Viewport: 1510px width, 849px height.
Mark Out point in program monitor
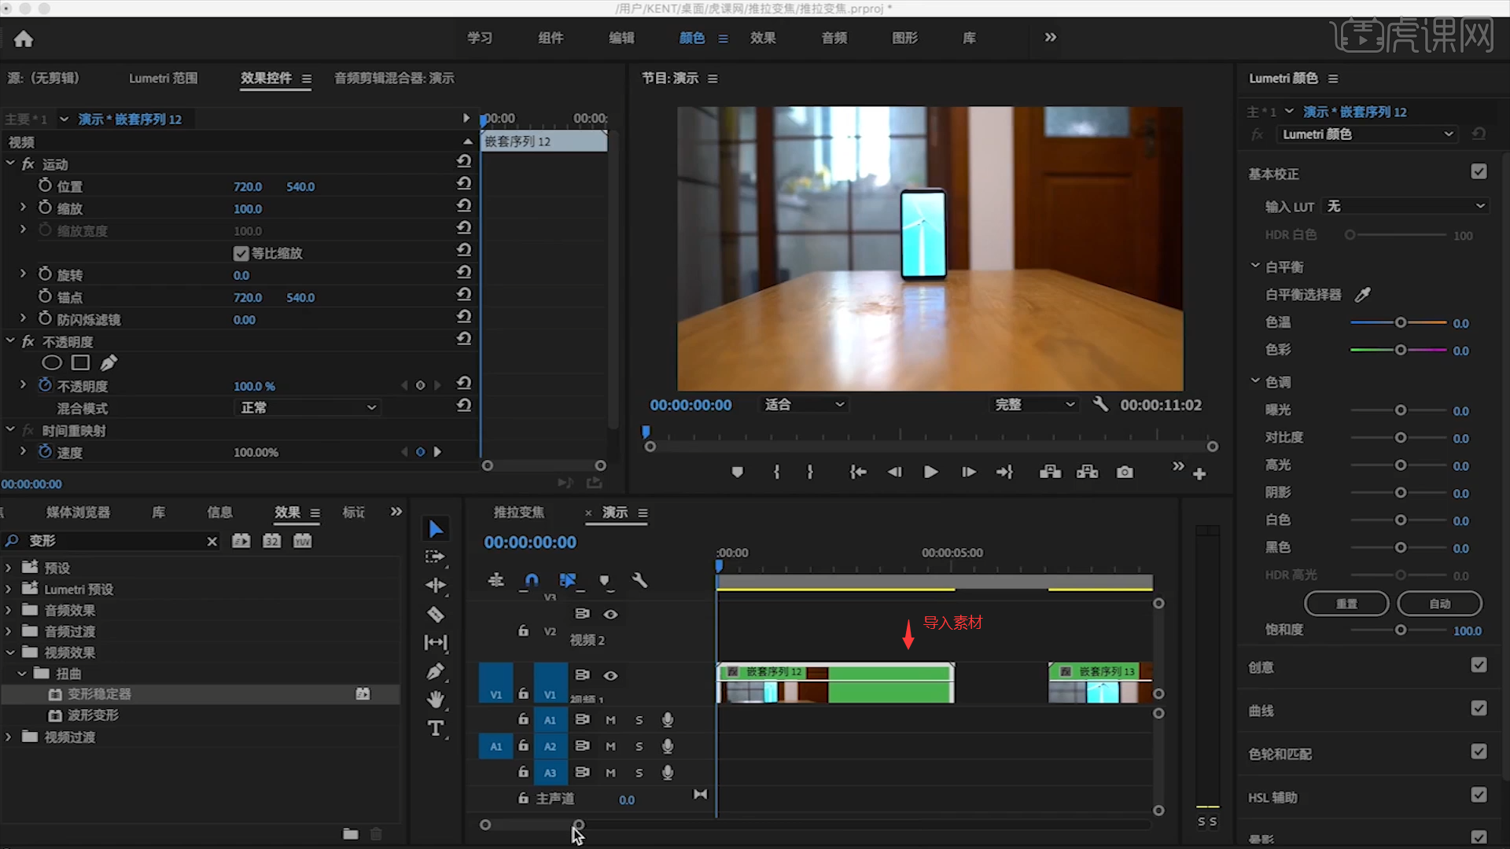tap(810, 472)
